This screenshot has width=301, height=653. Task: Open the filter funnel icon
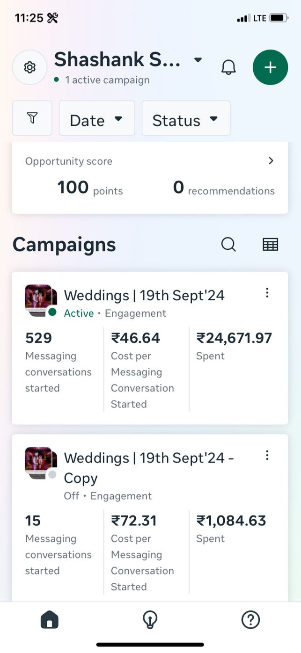[32, 118]
